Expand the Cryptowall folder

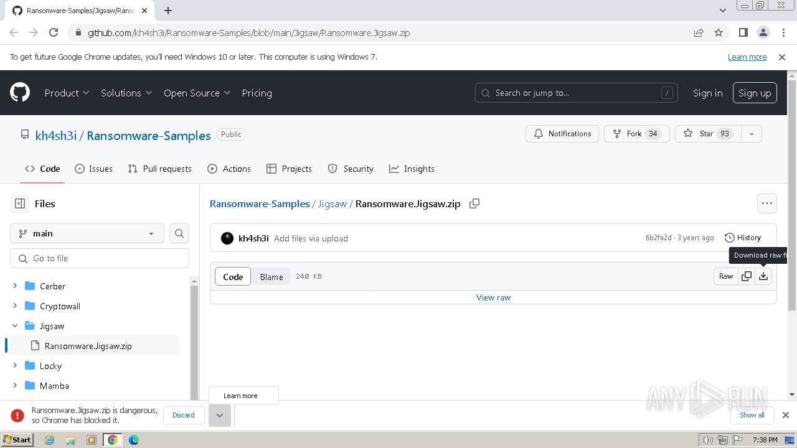[15, 306]
